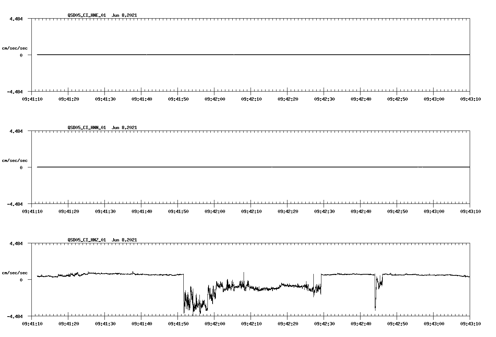Image resolution: width=496 pixels, height=337 pixels.
Task: Click the 09:41:50 time label of HNE plot
Action: (178, 99)
